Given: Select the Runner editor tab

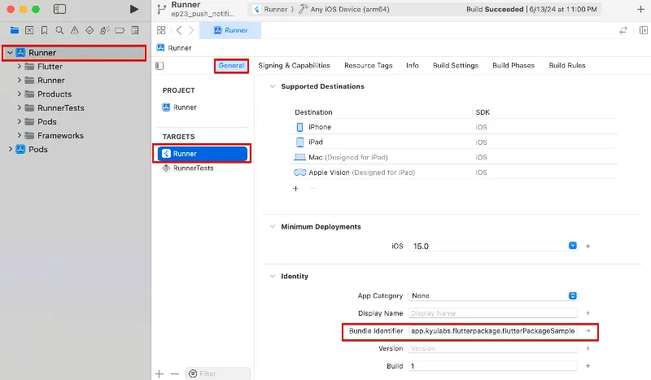Looking at the screenshot, I should pyautogui.click(x=230, y=30).
